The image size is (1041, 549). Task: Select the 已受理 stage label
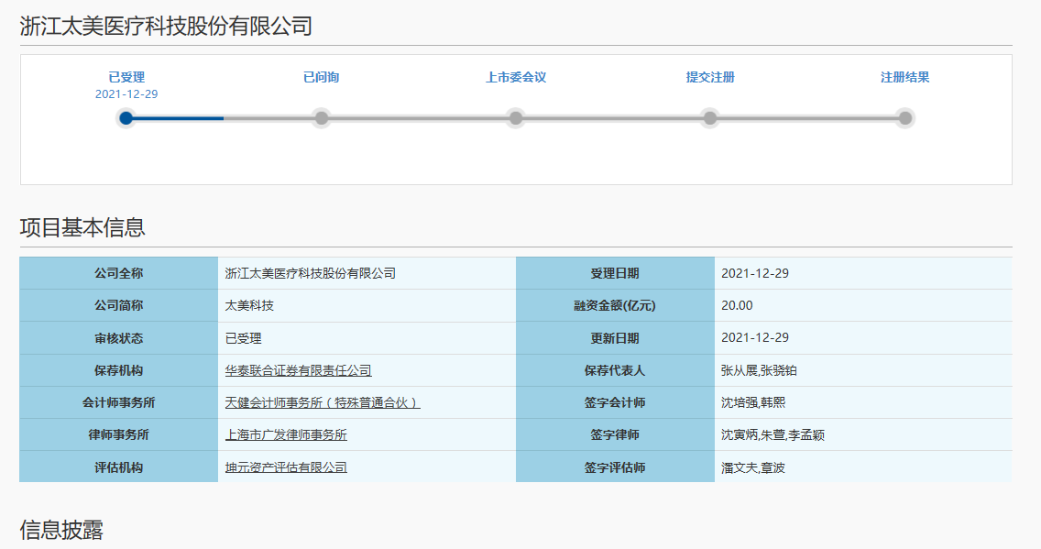point(126,77)
